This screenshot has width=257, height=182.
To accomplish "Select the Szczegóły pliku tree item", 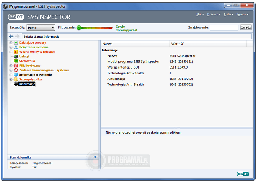I will point(30,79).
